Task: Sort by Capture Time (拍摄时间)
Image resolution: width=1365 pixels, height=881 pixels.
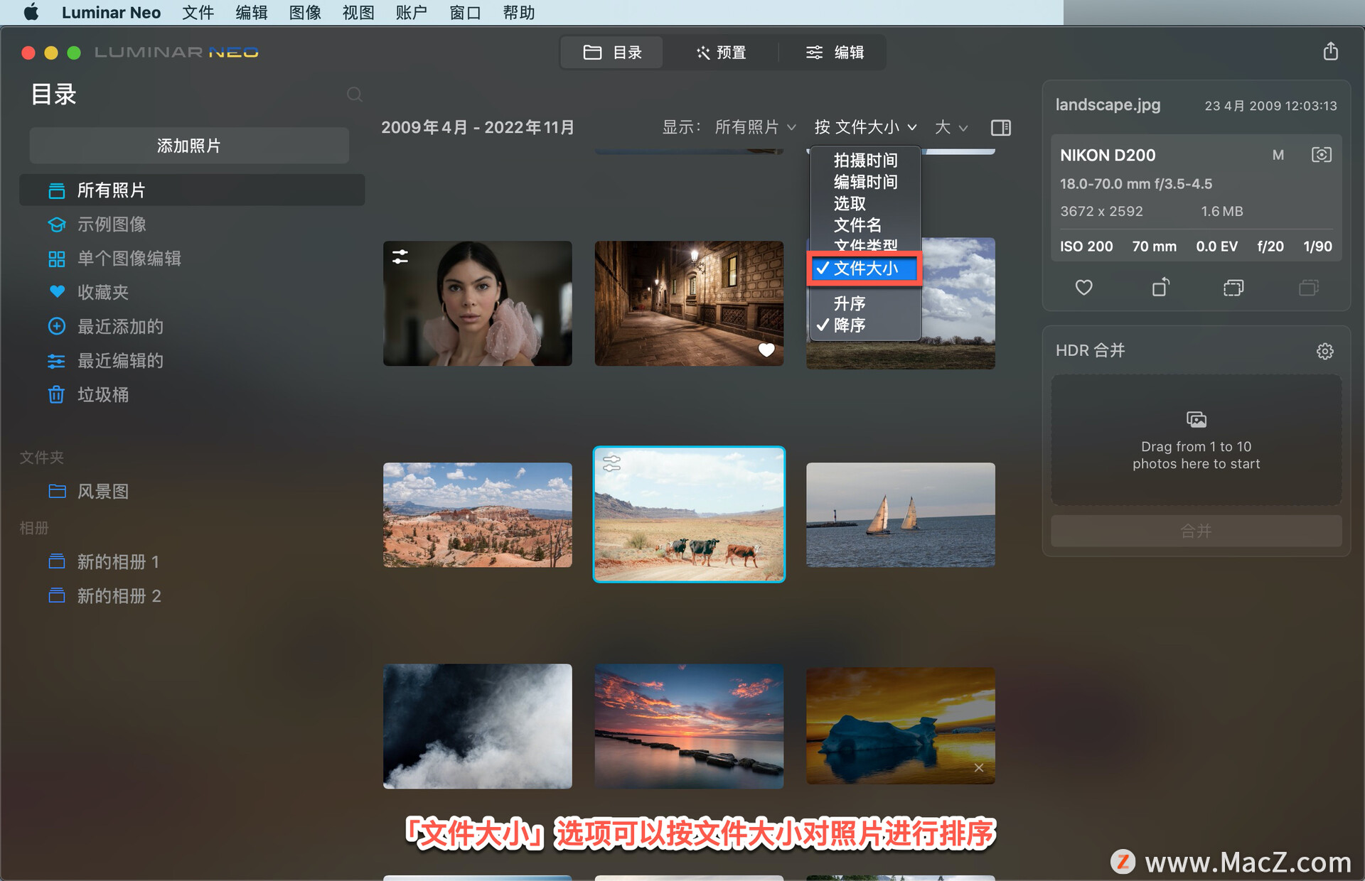Action: coord(865,161)
